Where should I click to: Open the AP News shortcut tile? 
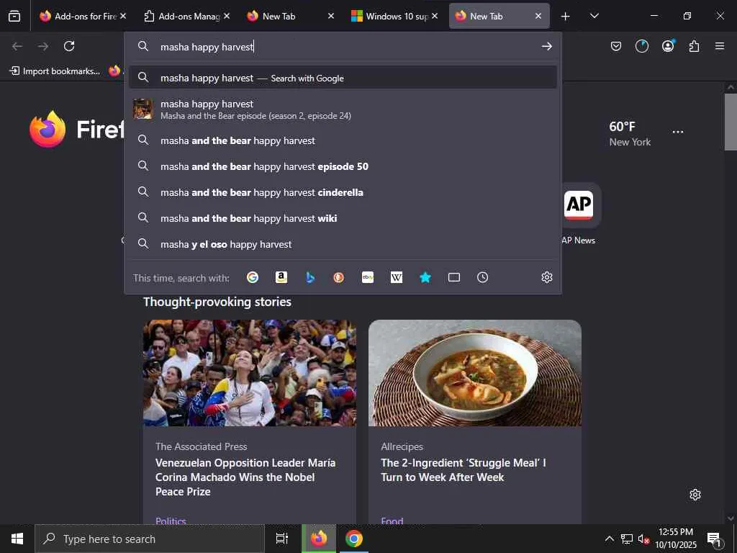click(579, 215)
